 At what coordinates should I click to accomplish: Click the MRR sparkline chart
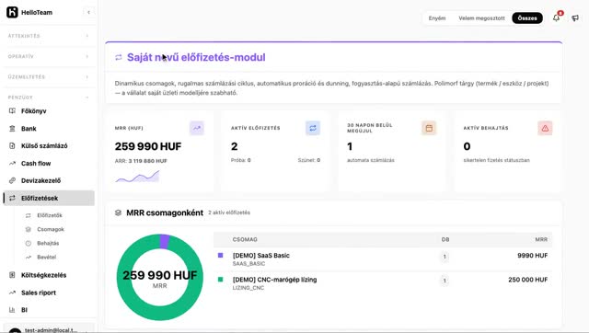click(x=137, y=176)
